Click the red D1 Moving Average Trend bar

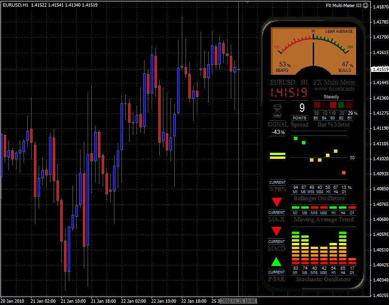(352, 207)
